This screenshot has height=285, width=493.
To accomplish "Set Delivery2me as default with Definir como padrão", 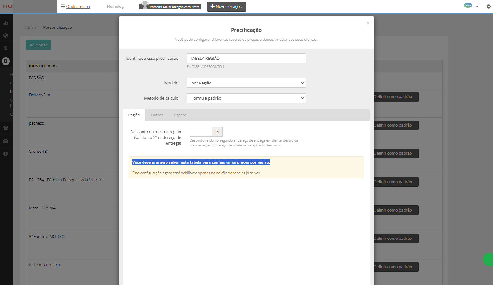I will pyautogui.click(x=396, y=97).
